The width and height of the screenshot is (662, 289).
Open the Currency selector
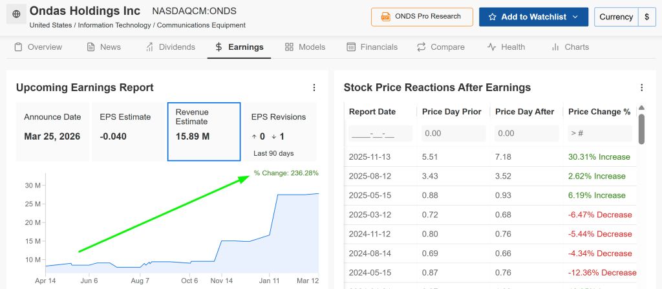pos(615,17)
